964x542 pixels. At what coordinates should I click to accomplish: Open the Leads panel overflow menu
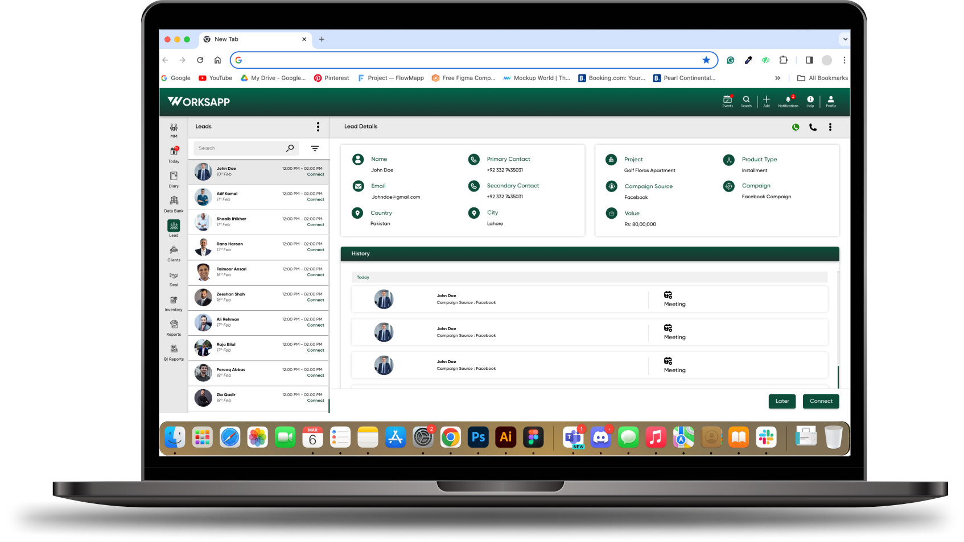pyautogui.click(x=318, y=127)
